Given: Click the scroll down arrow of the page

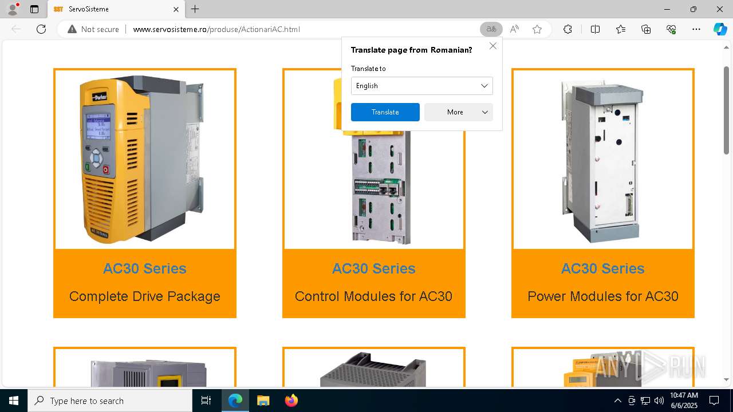Looking at the screenshot, I should [727, 379].
